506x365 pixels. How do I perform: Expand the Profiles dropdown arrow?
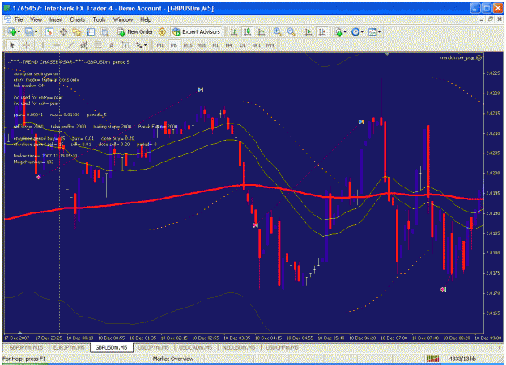pyautogui.click(x=36, y=32)
